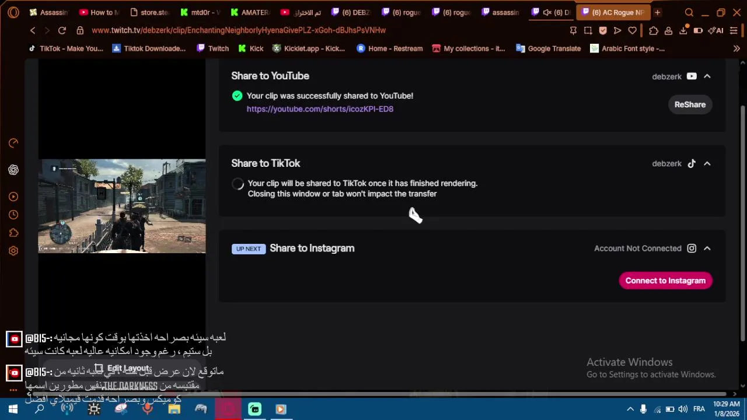This screenshot has height=420, width=747.
Task: Open the 'My collections - it...' bookmark
Action: 468,49
